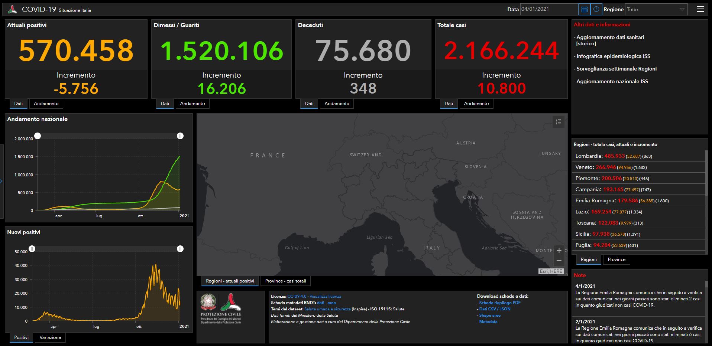The width and height of the screenshot is (712, 346).
Task: Click the clock time icon
Action: pyautogui.click(x=596, y=9)
